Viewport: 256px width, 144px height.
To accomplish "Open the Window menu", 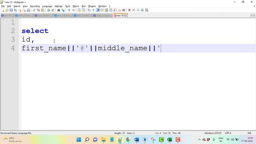I will pyautogui.click(x=102, y=6).
